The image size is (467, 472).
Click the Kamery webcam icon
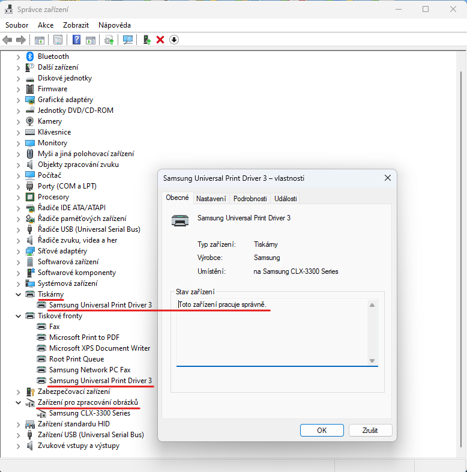(x=30, y=121)
